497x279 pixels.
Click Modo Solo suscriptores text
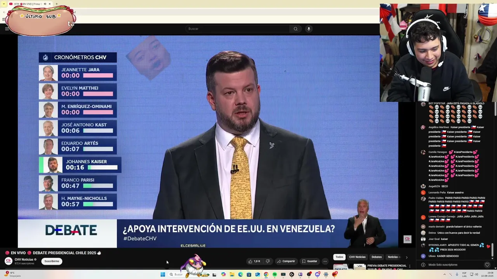tap(443, 265)
